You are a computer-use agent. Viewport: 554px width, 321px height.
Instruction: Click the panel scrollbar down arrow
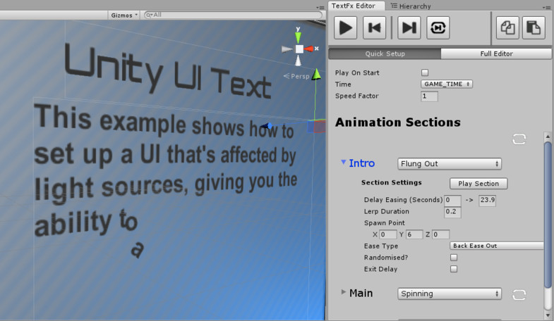[548, 315]
